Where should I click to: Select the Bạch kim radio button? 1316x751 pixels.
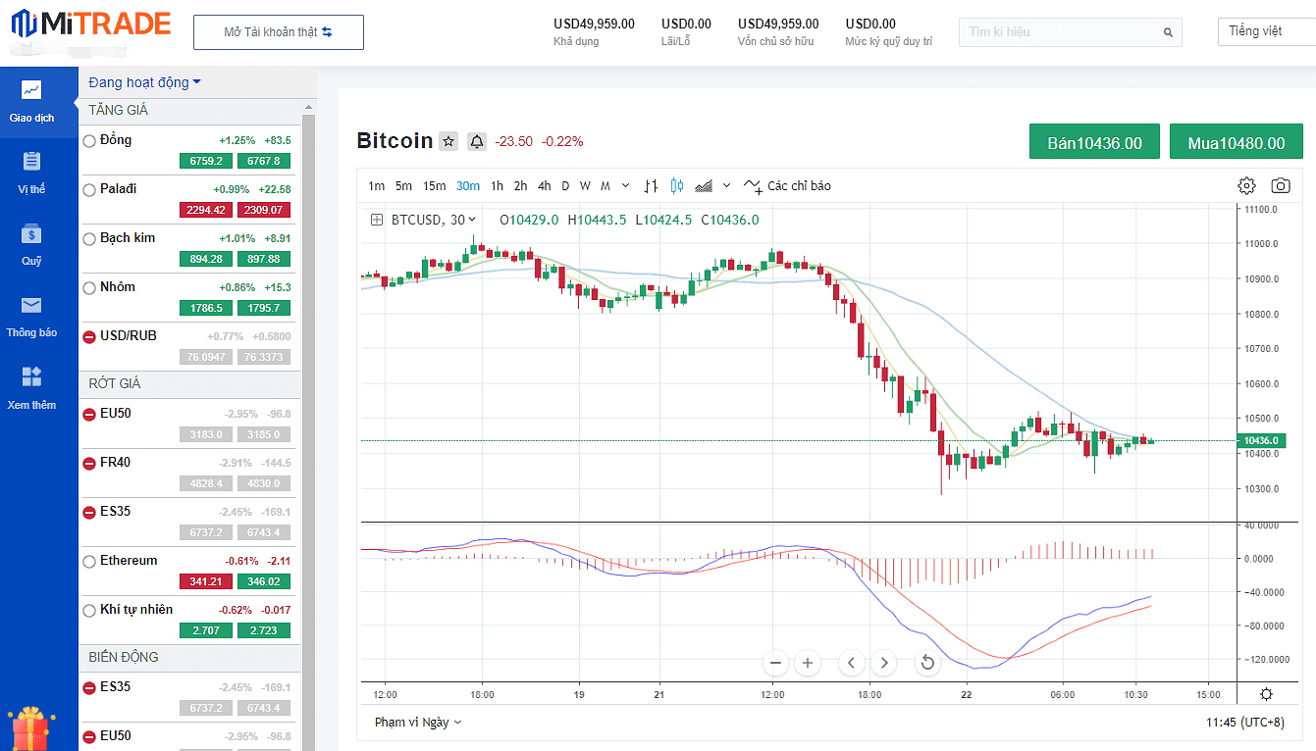click(x=89, y=238)
